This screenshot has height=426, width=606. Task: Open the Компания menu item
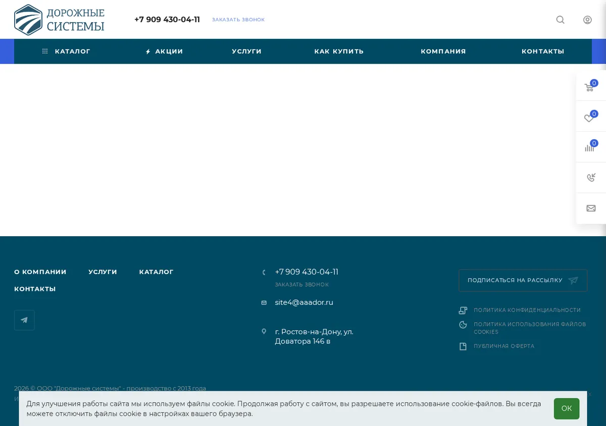coord(443,51)
